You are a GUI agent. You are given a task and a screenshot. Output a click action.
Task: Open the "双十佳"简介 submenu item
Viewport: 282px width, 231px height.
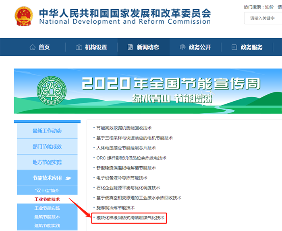pyautogui.click(x=47, y=190)
